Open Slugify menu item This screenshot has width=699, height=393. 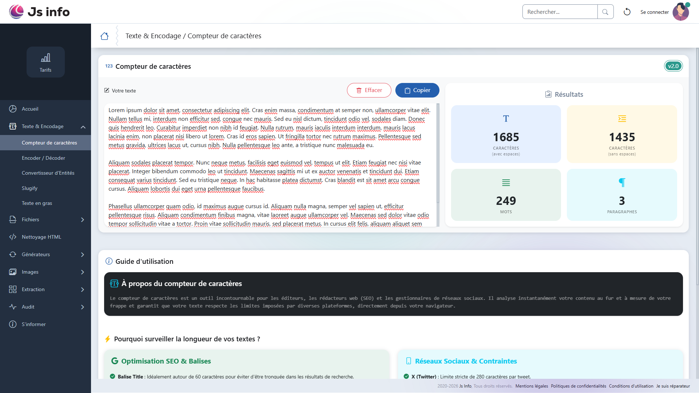click(46, 188)
